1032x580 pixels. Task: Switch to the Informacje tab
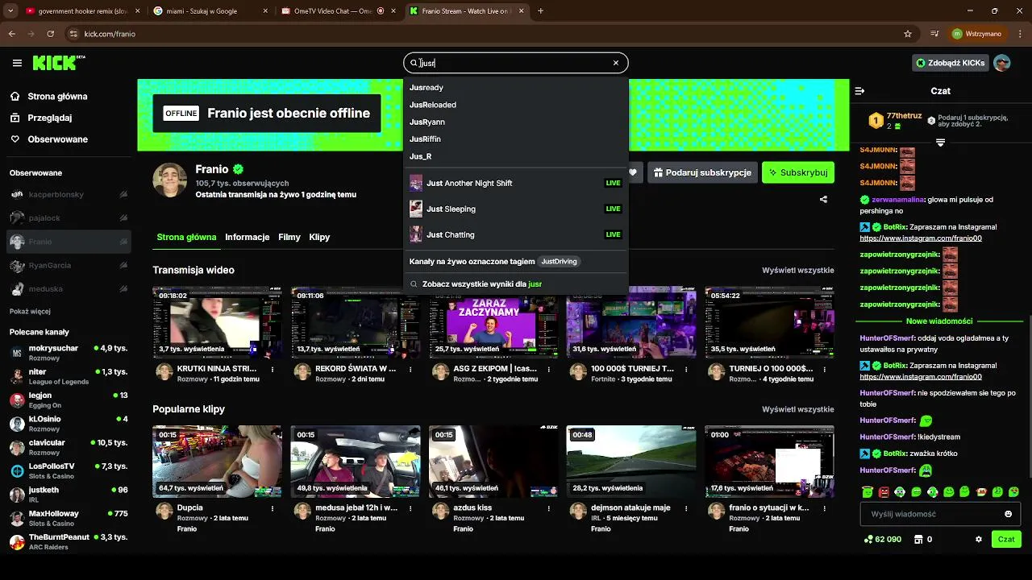(247, 237)
